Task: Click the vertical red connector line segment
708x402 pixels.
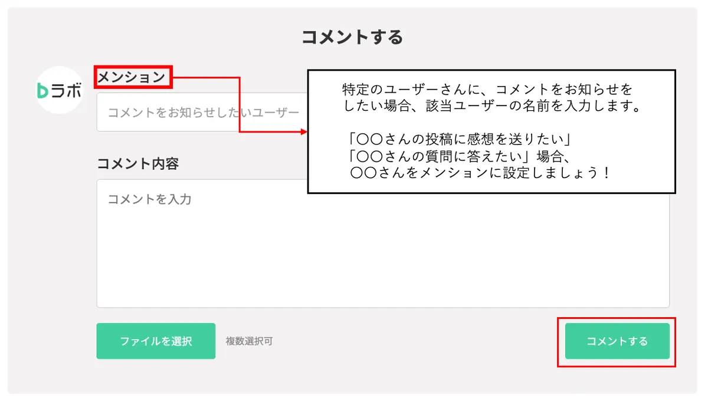Action: [x=240, y=104]
